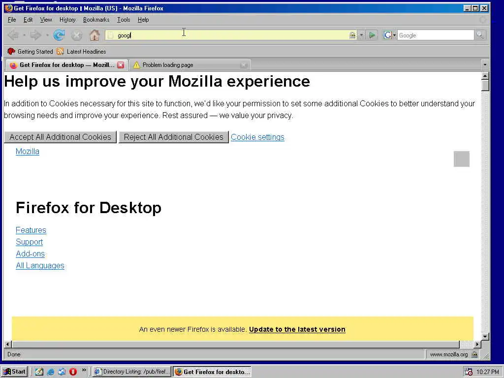Open Latest Headlines feed bookmark
This screenshot has height=378, width=504.
(81, 51)
